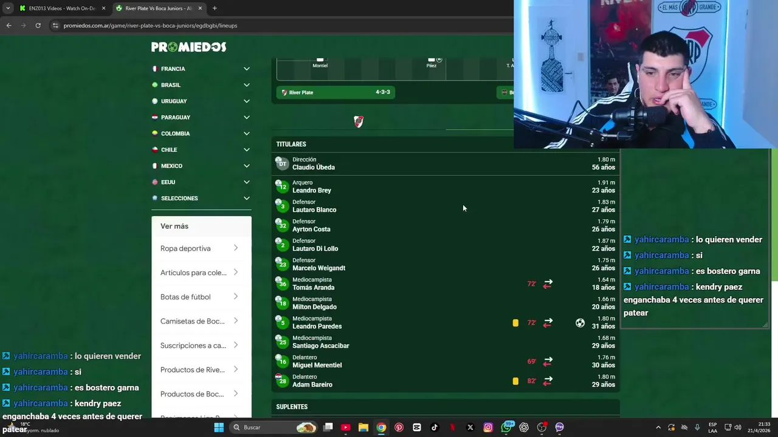Click player name Lautaro Di Lollo

click(x=315, y=249)
